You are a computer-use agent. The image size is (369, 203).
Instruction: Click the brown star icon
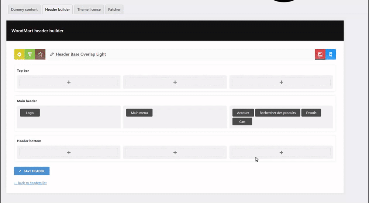[x=40, y=54]
